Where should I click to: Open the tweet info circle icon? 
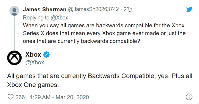[189, 97]
